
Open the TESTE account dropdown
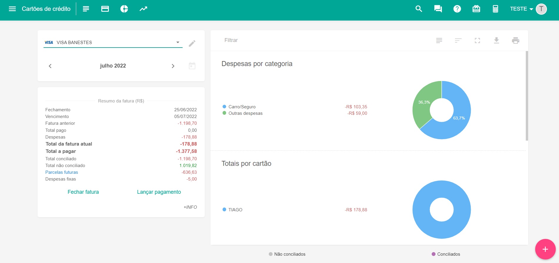click(521, 9)
